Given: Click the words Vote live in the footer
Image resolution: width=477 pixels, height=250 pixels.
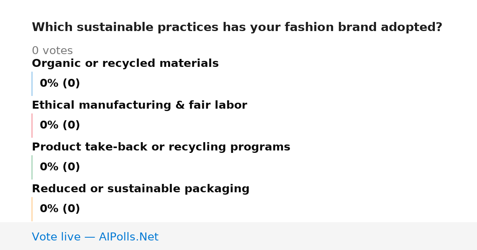Looking at the screenshot, I should pos(56,237).
